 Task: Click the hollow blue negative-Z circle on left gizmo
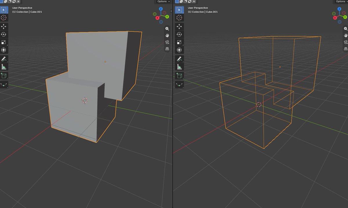pyautogui.click(x=161, y=21)
